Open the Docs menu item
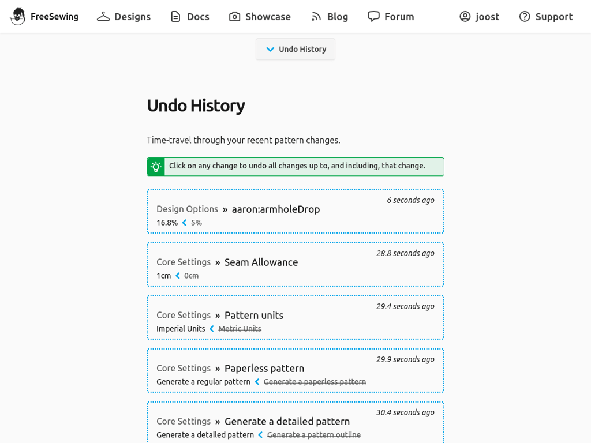This screenshot has height=443, width=591. (x=190, y=17)
